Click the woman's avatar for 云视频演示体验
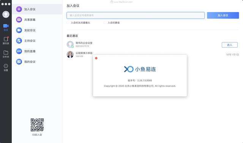 coord(70,54)
